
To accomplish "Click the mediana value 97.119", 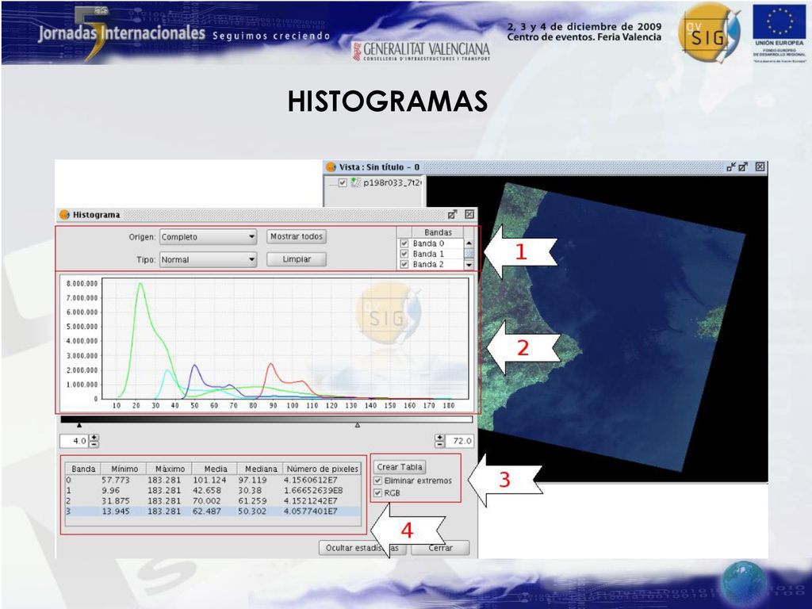I will (x=253, y=480).
